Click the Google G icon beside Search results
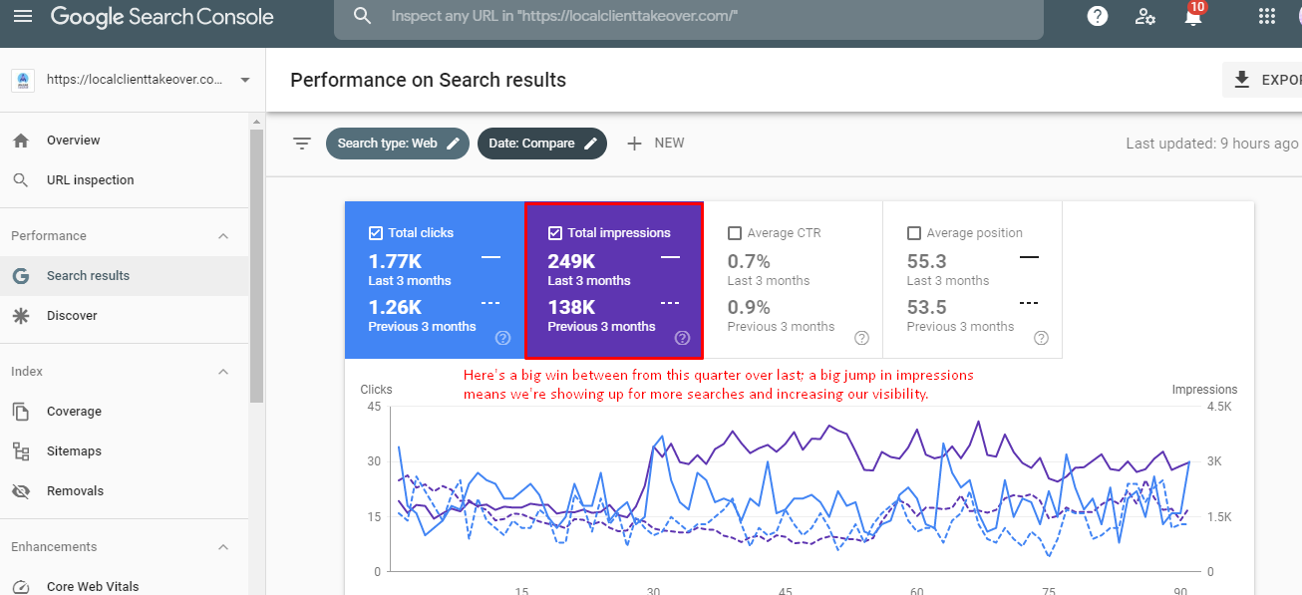This screenshot has width=1302, height=595. [x=21, y=276]
